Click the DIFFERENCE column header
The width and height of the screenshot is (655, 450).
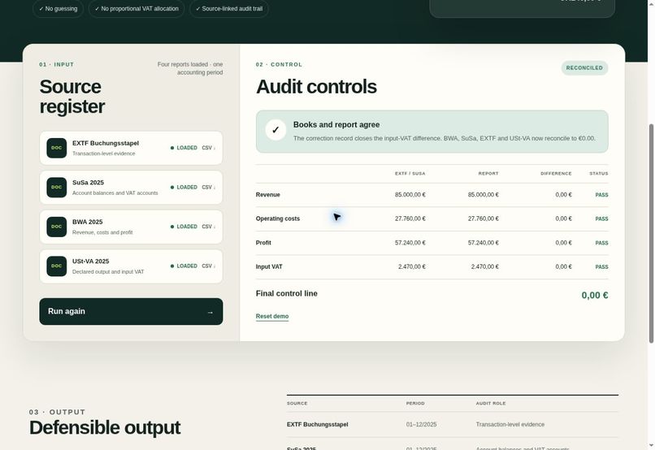pos(556,174)
